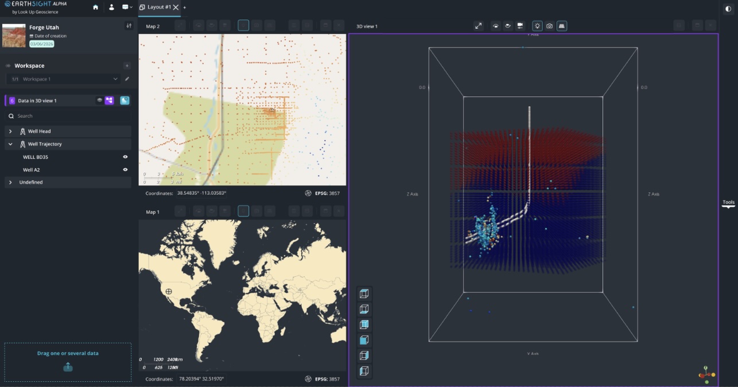Expand the Undefined group
The width and height of the screenshot is (738, 387).
point(10,182)
